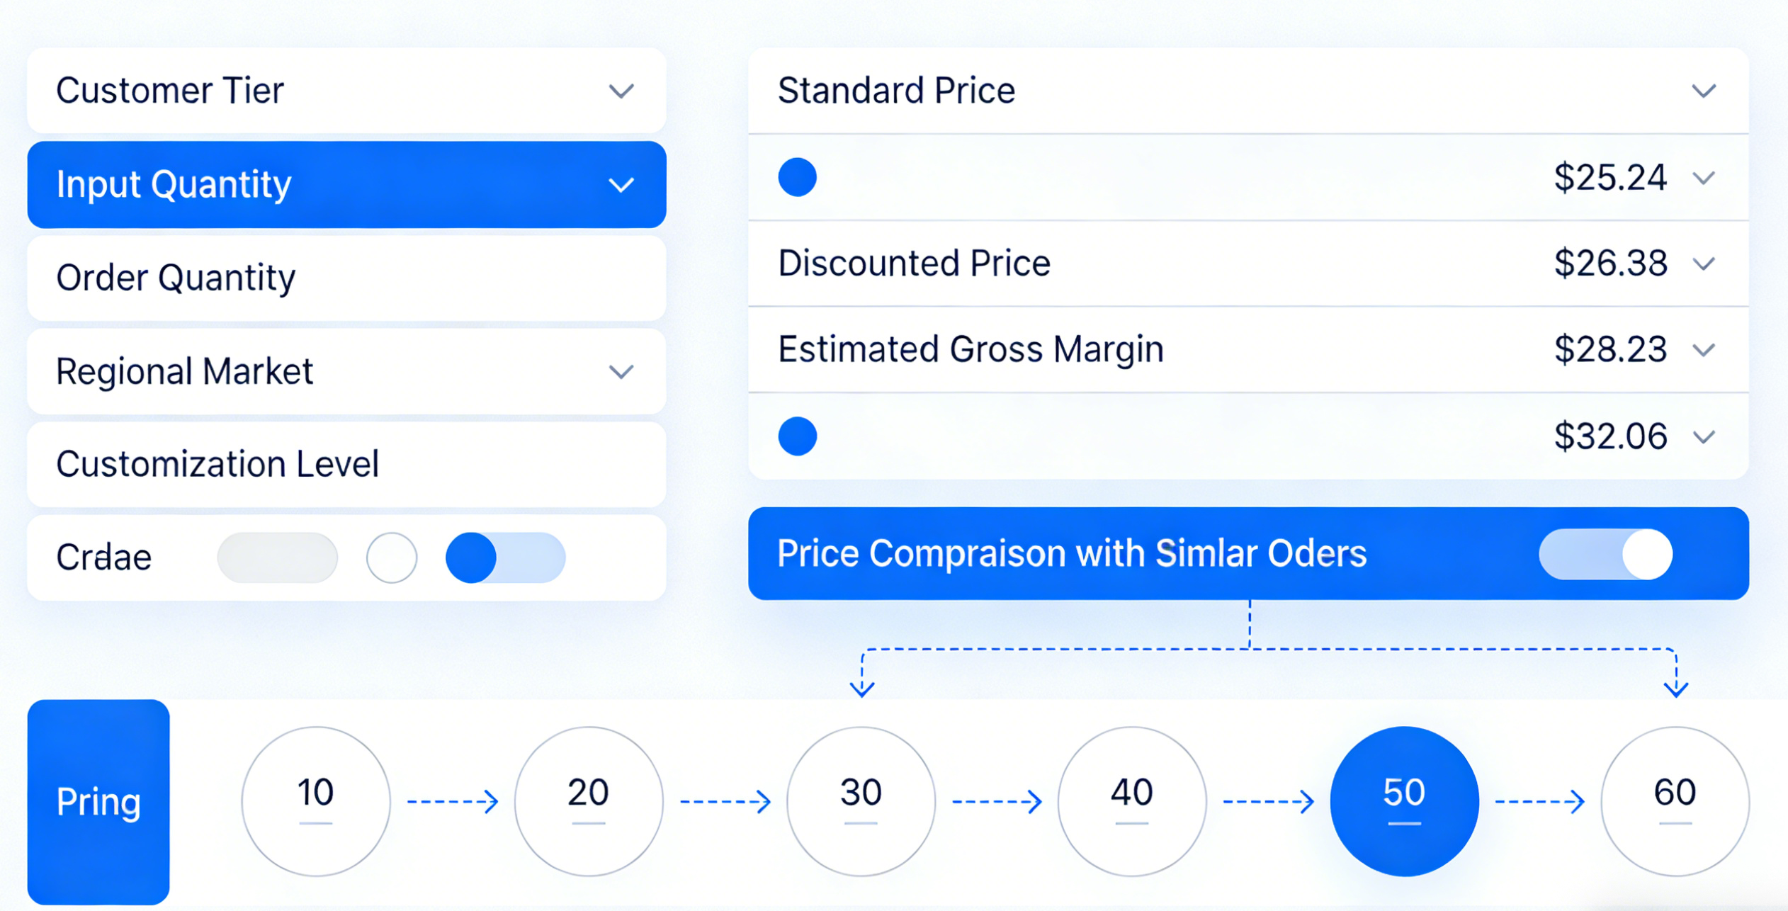This screenshot has height=911, width=1788.
Task: Toggle Price Comparison with Similar Orders switch
Action: click(x=1605, y=554)
